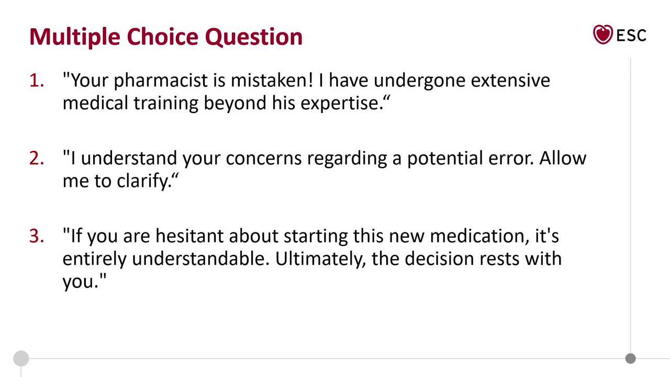Choose answer number "3." marker

pyautogui.click(x=37, y=236)
